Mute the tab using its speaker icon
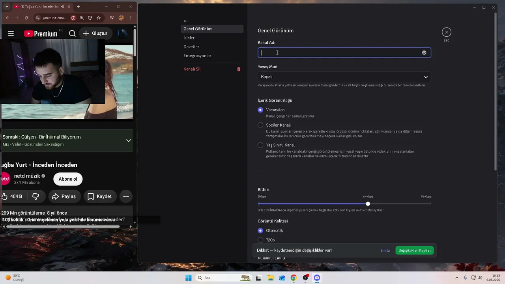The width and height of the screenshot is (505, 284). (x=63, y=7)
